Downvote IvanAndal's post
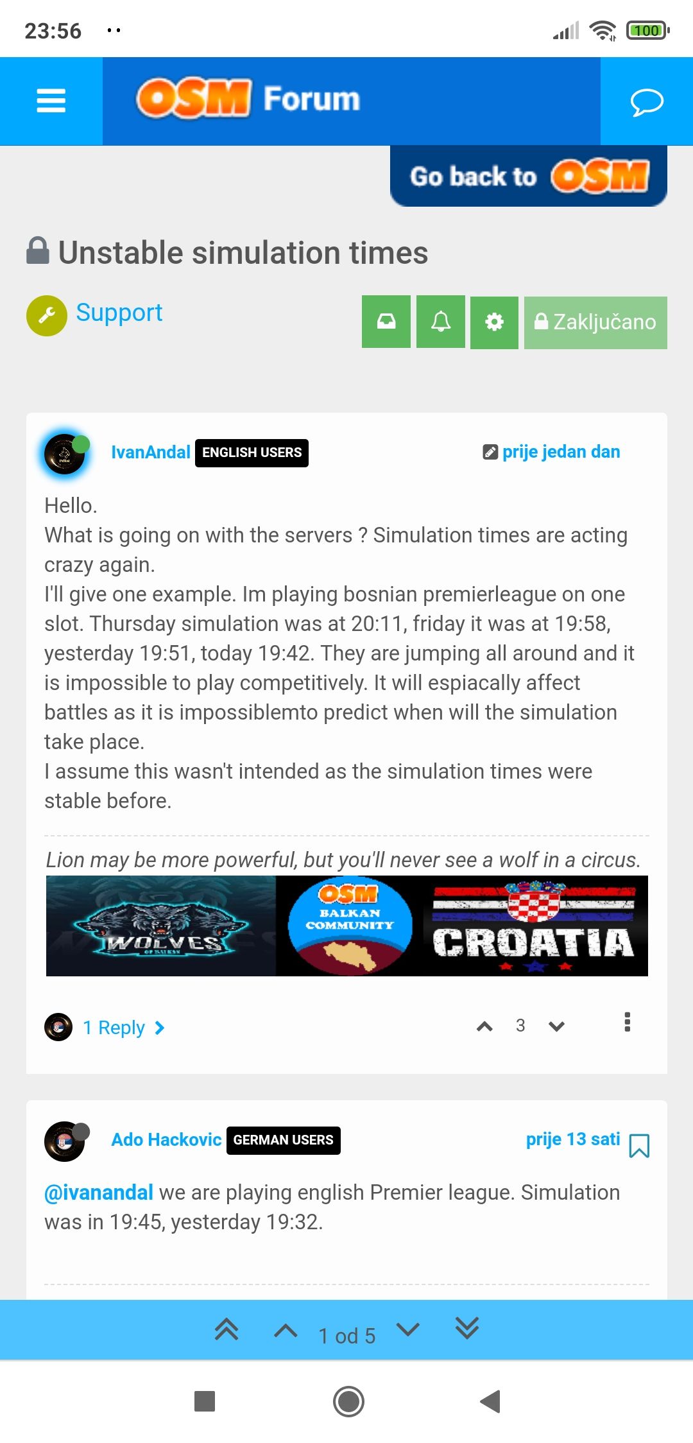This screenshot has height=1443, width=693. point(556,1026)
